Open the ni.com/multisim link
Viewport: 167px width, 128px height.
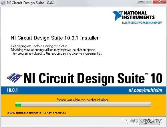pyautogui.click(x=145, y=90)
